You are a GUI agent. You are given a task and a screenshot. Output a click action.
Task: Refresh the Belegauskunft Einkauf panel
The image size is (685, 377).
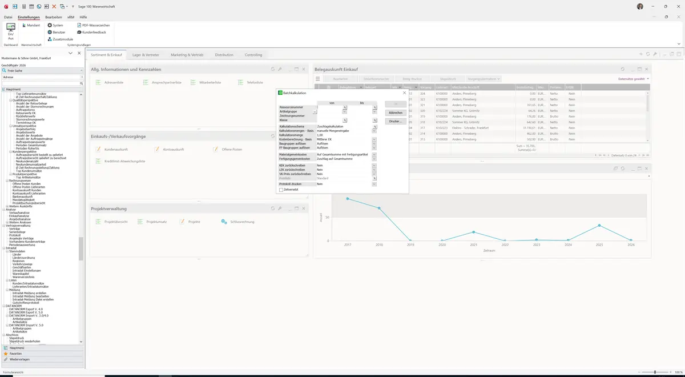(x=623, y=69)
